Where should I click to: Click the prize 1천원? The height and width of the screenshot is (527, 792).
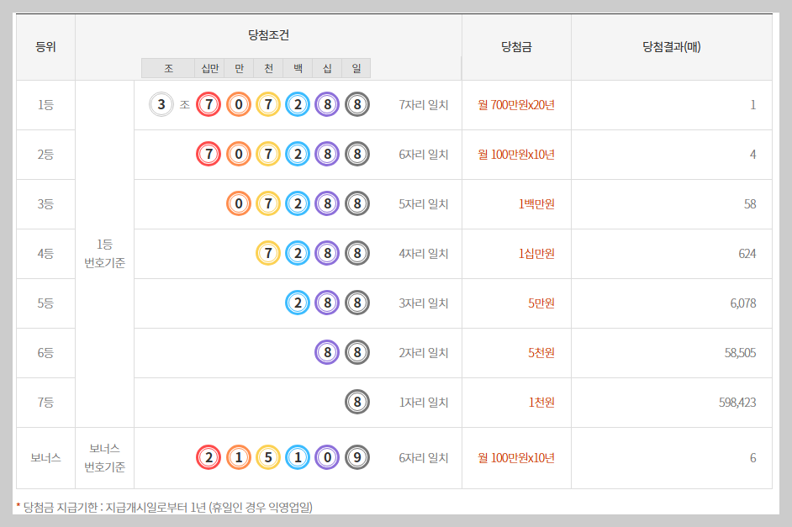point(541,403)
